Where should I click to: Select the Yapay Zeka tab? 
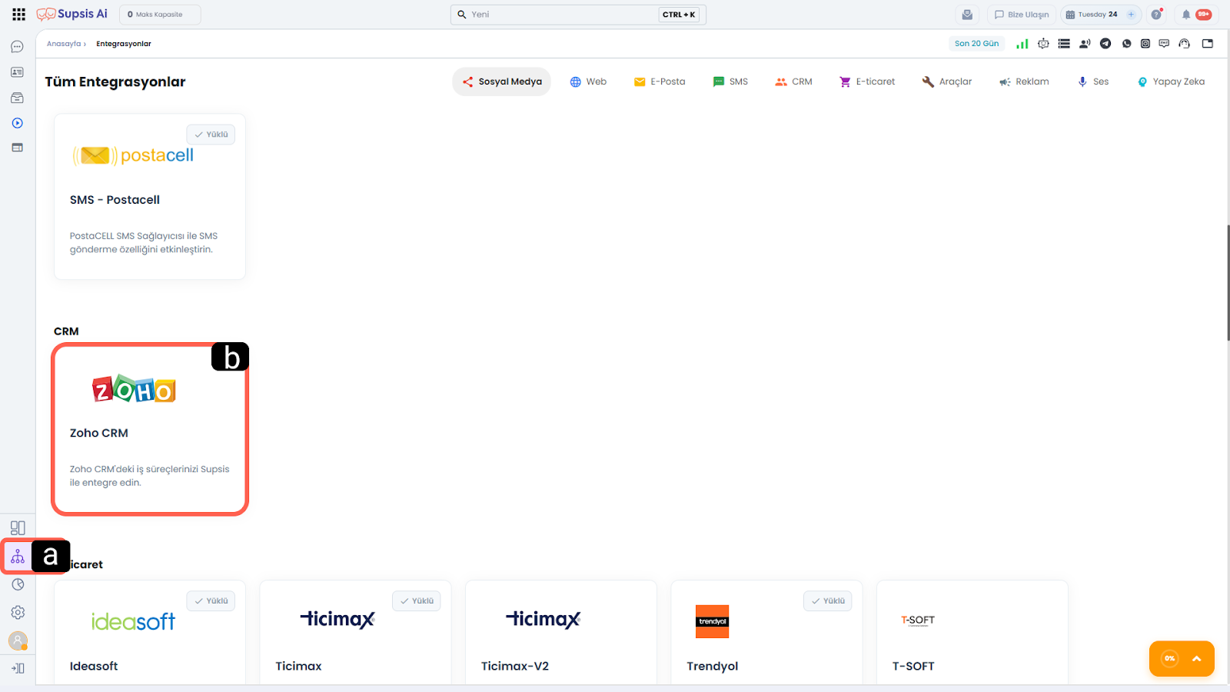click(x=1171, y=82)
